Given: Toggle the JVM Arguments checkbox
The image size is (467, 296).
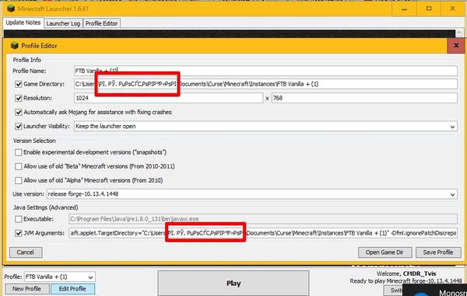Looking at the screenshot, I should tap(19, 233).
